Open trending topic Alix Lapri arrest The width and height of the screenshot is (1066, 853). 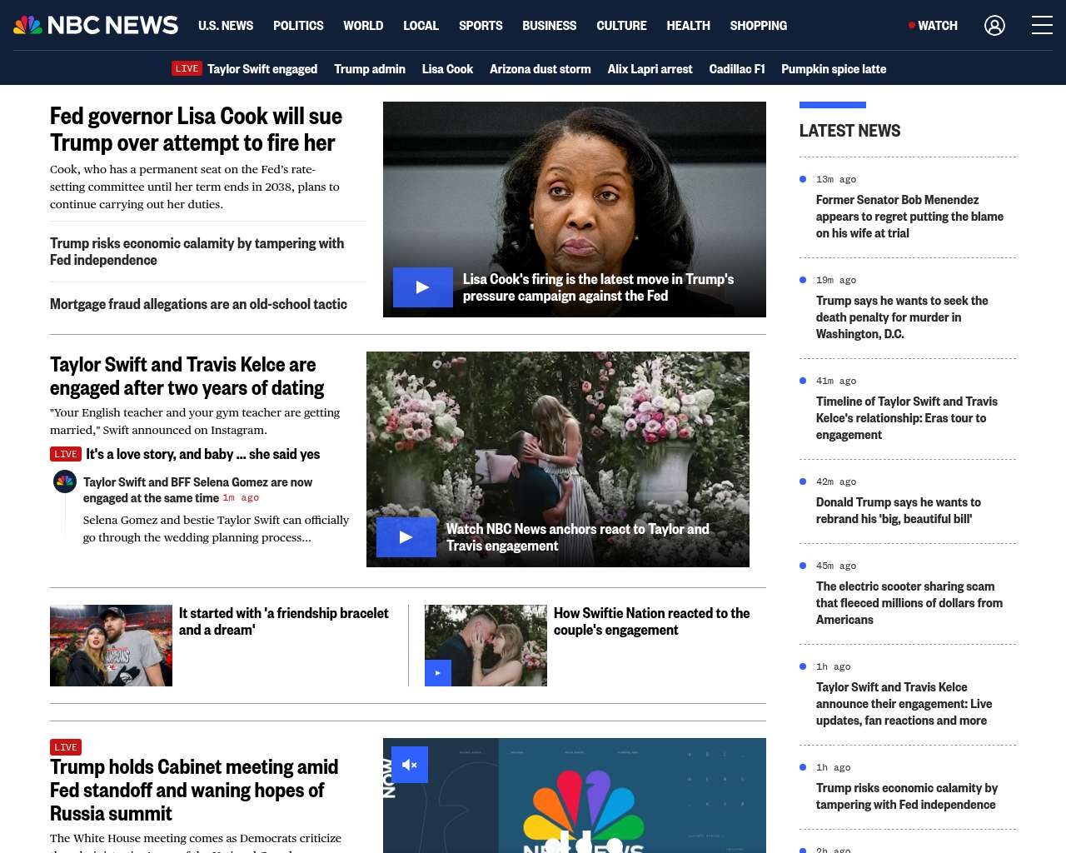coord(650,69)
